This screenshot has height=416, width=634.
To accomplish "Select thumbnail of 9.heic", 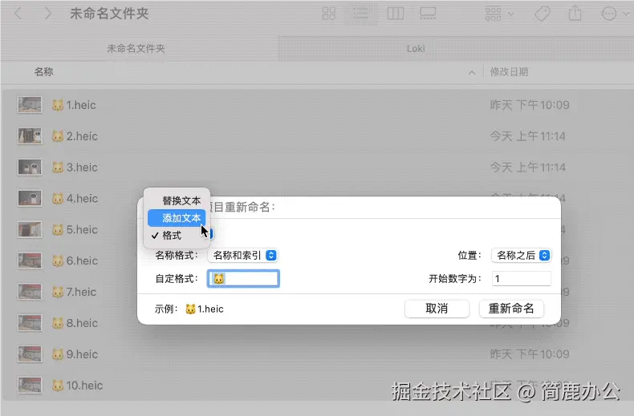I will (30, 353).
